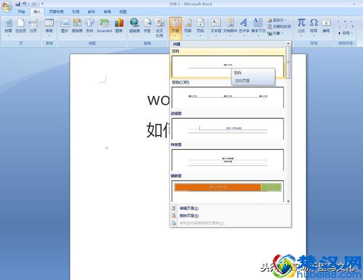
Task: Insert a formula with 公式 icon
Action: pyautogui.click(x=301, y=25)
